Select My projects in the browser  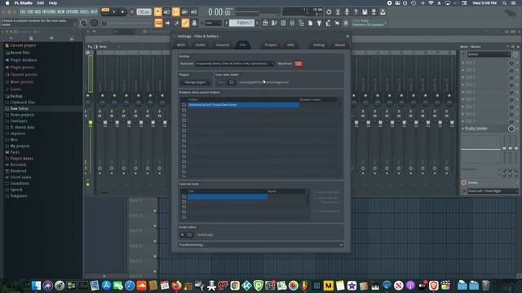click(20, 146)
